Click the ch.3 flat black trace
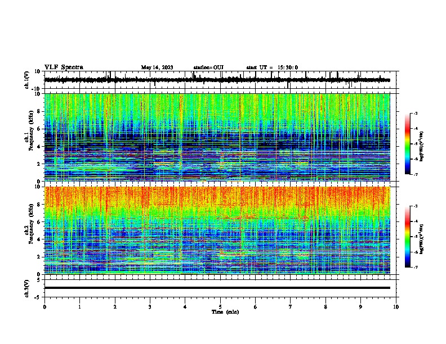The height and width of the screenshot is (344, 446). click(x=217, y=288)
